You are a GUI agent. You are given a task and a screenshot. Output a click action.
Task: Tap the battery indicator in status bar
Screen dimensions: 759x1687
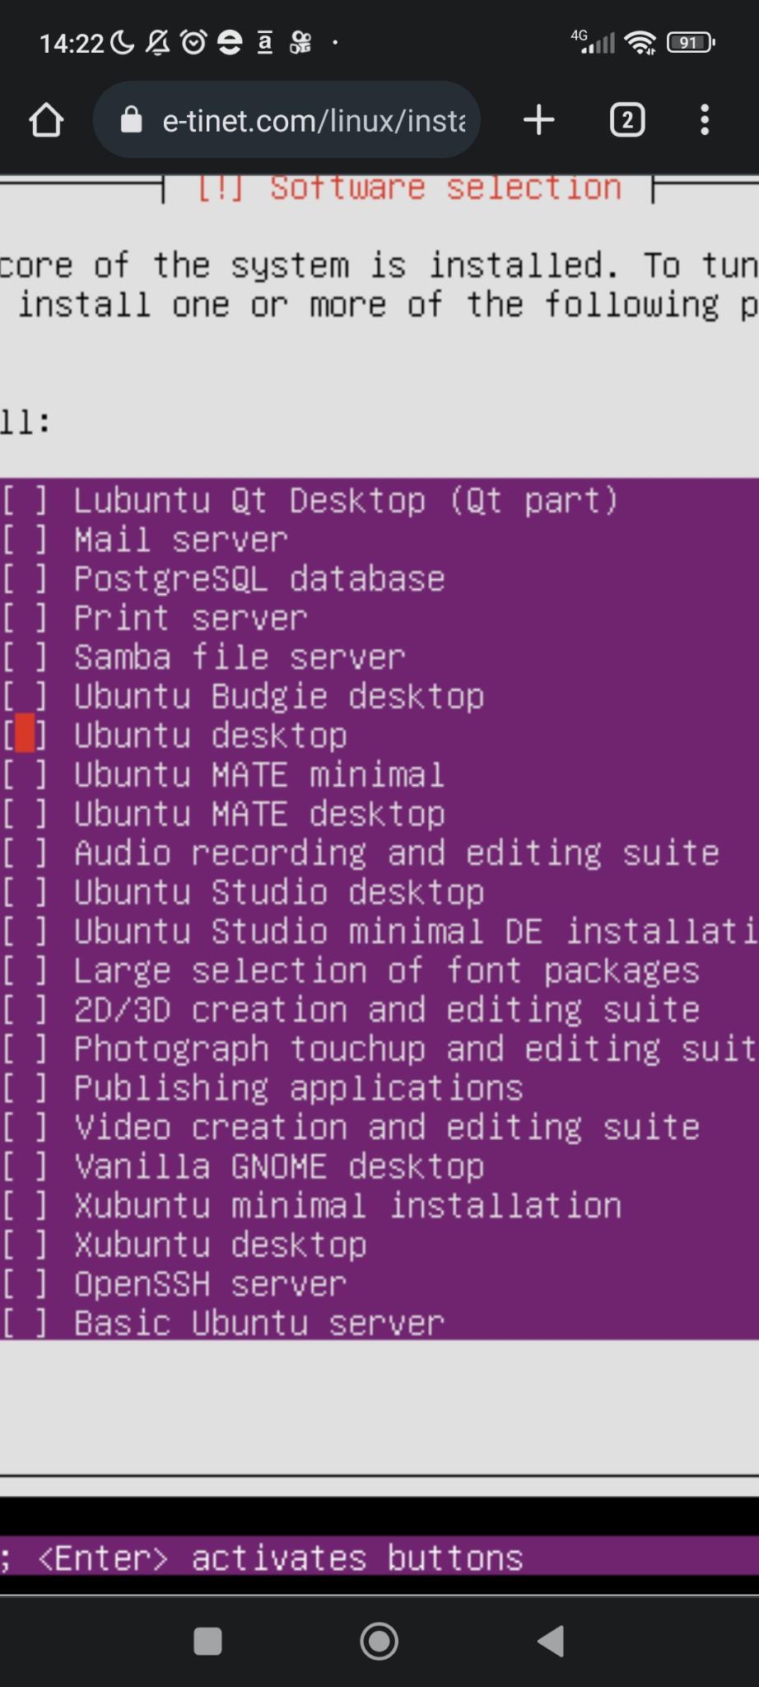pos(691,42)
